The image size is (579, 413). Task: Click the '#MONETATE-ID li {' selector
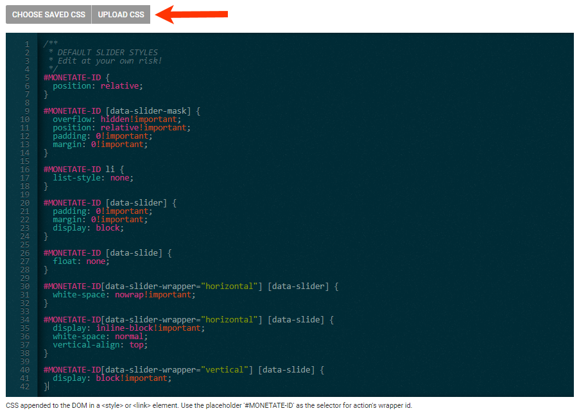84,170
